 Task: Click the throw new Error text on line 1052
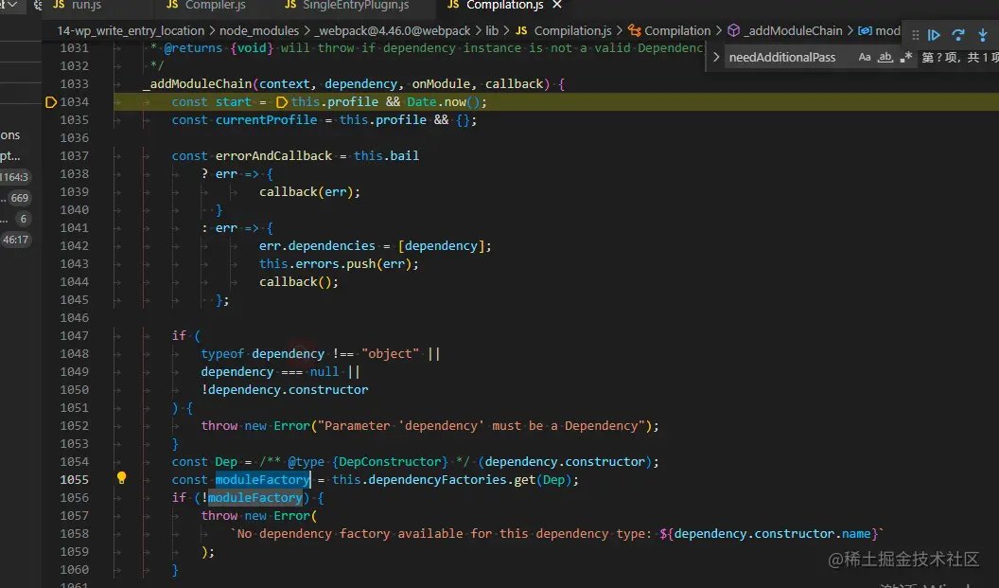pyautogui.click(x=255, y=426)
